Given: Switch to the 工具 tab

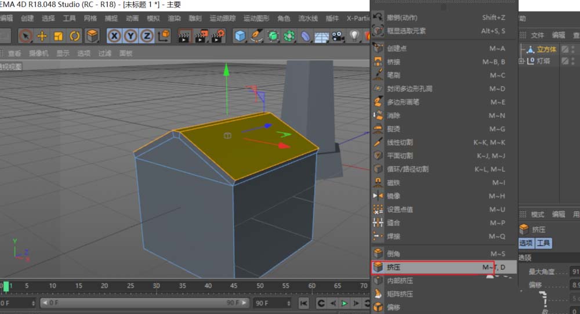Looking at the screenshot, I should (x=543, y=243).
